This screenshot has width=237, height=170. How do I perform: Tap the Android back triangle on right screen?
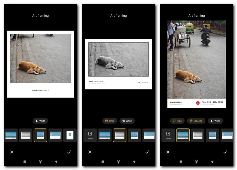tap(212, 162)
